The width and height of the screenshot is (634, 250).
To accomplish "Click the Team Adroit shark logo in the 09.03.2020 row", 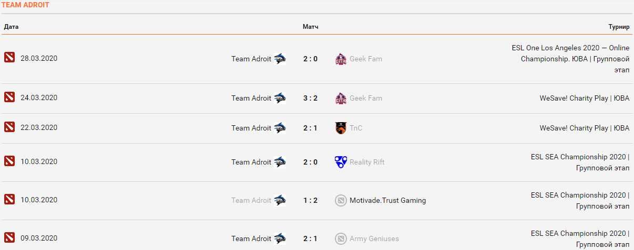I will click(x=280, y=238).
